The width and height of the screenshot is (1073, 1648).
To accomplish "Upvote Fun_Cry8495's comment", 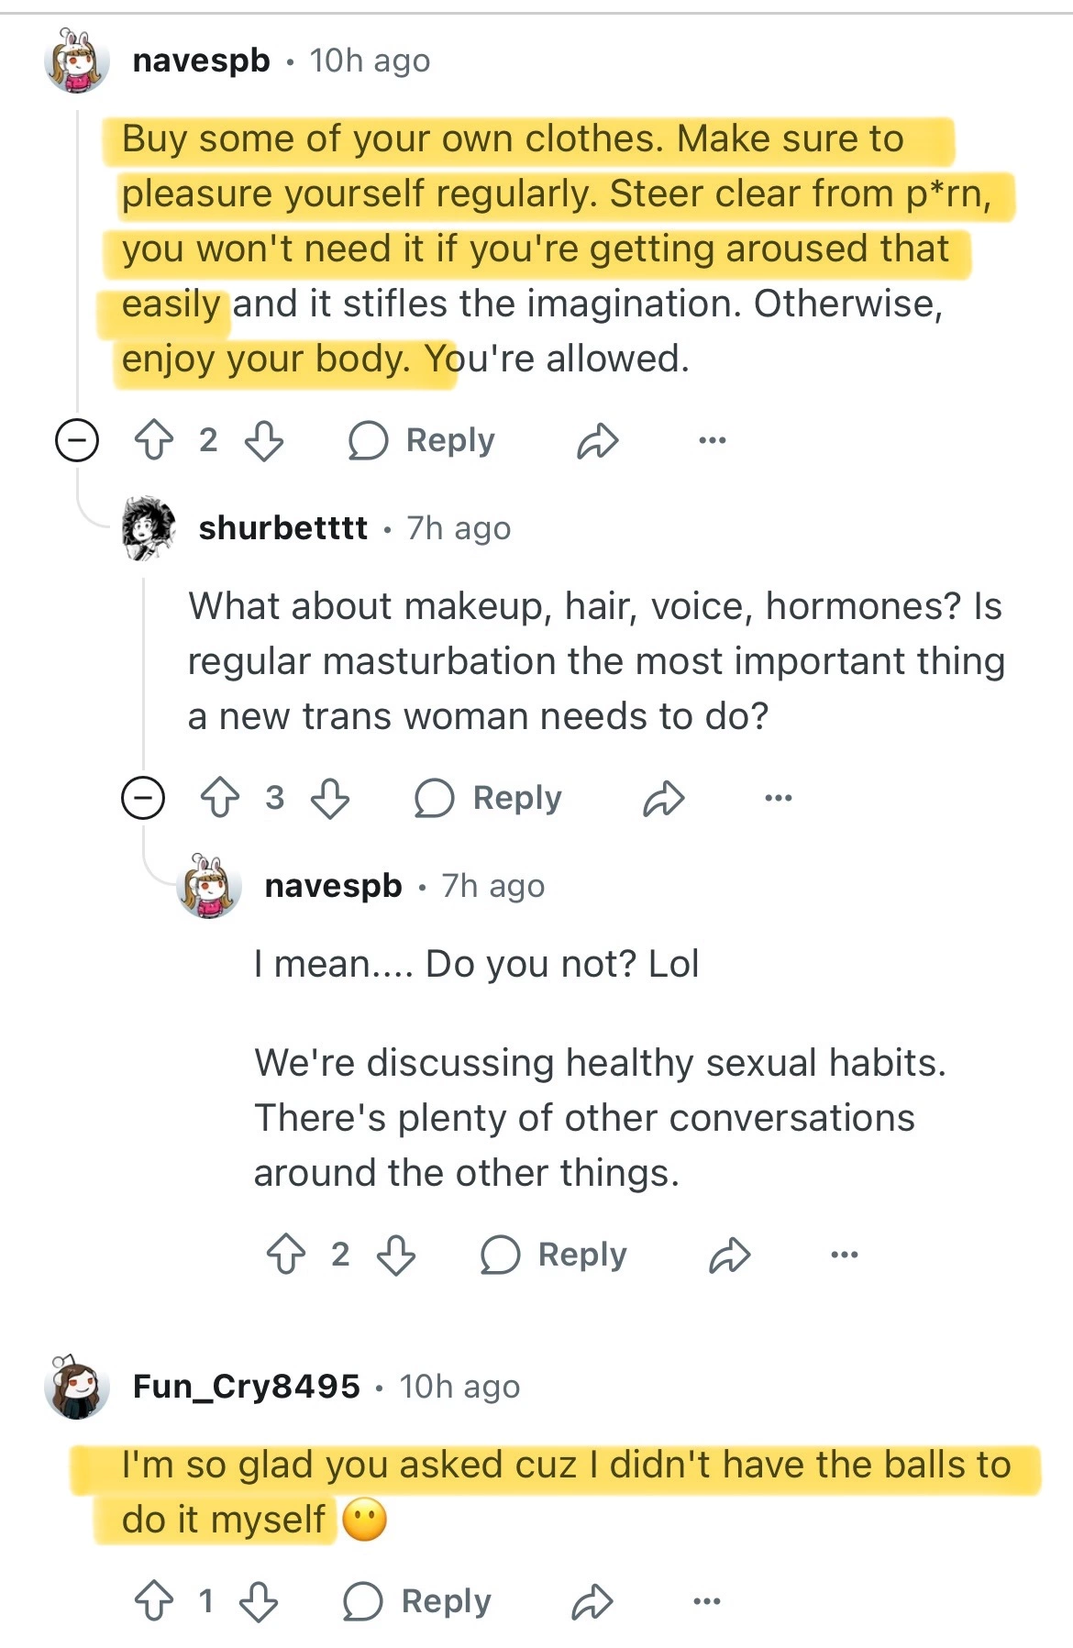I will (x=154, y=1601).
